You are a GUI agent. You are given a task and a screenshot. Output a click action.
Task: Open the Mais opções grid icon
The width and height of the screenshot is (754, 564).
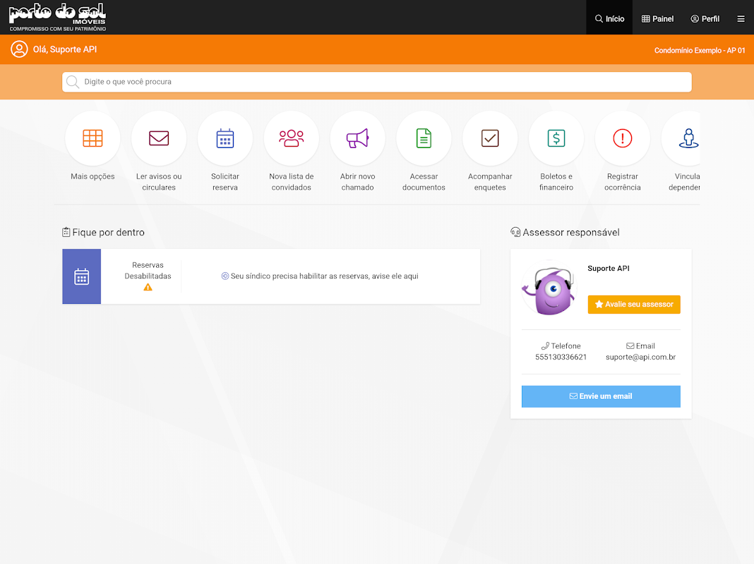(92, 138)
